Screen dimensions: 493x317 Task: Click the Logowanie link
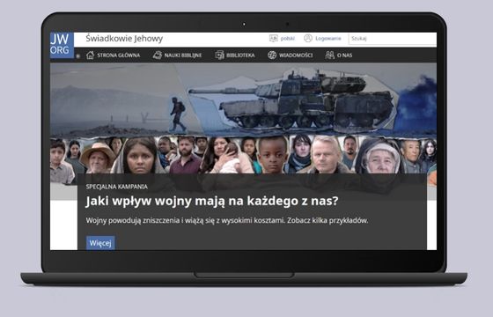328,39
